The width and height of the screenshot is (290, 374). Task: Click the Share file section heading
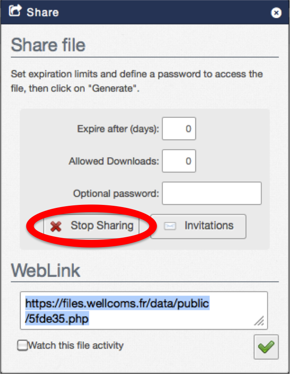pos(48,45)
